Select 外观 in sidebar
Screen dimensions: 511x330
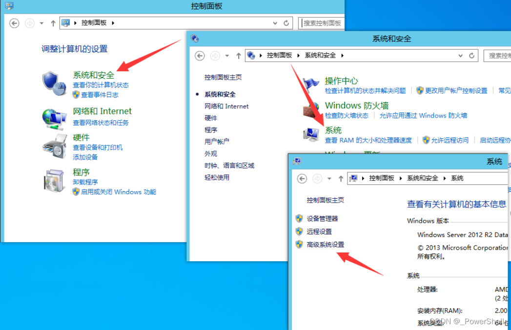click(210, 154)
